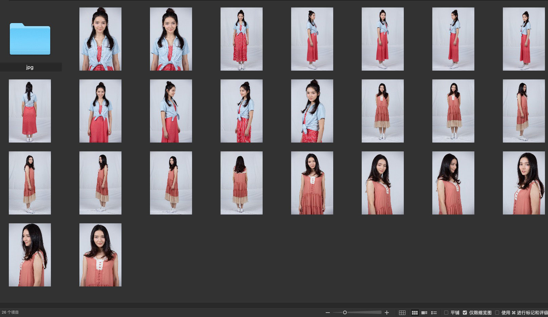Select the last photo thumbnail in the grid

click(100, 255)
